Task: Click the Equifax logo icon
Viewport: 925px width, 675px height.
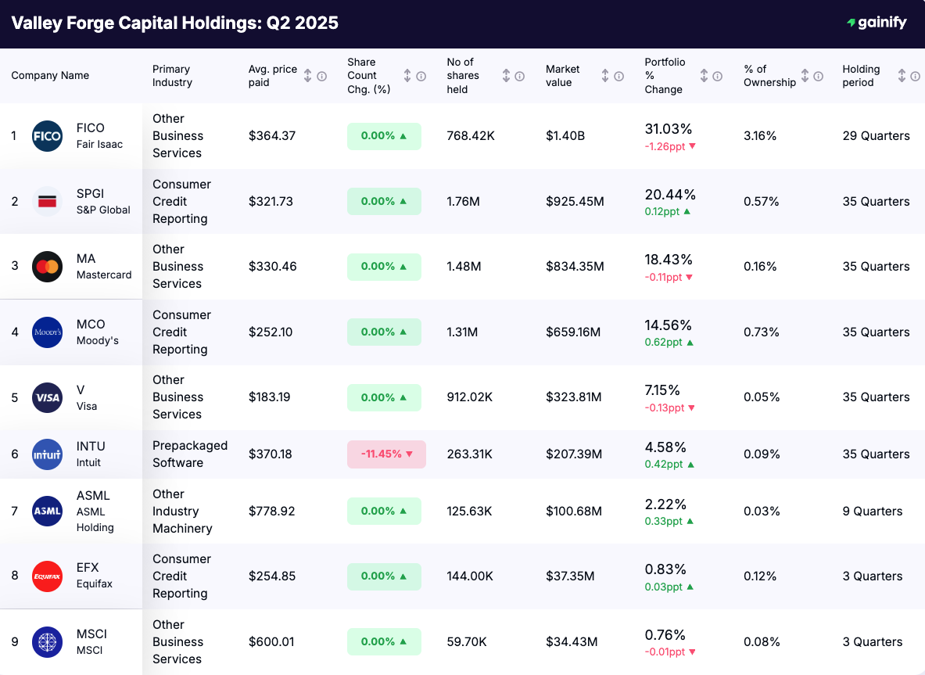Action: (47, 576)
